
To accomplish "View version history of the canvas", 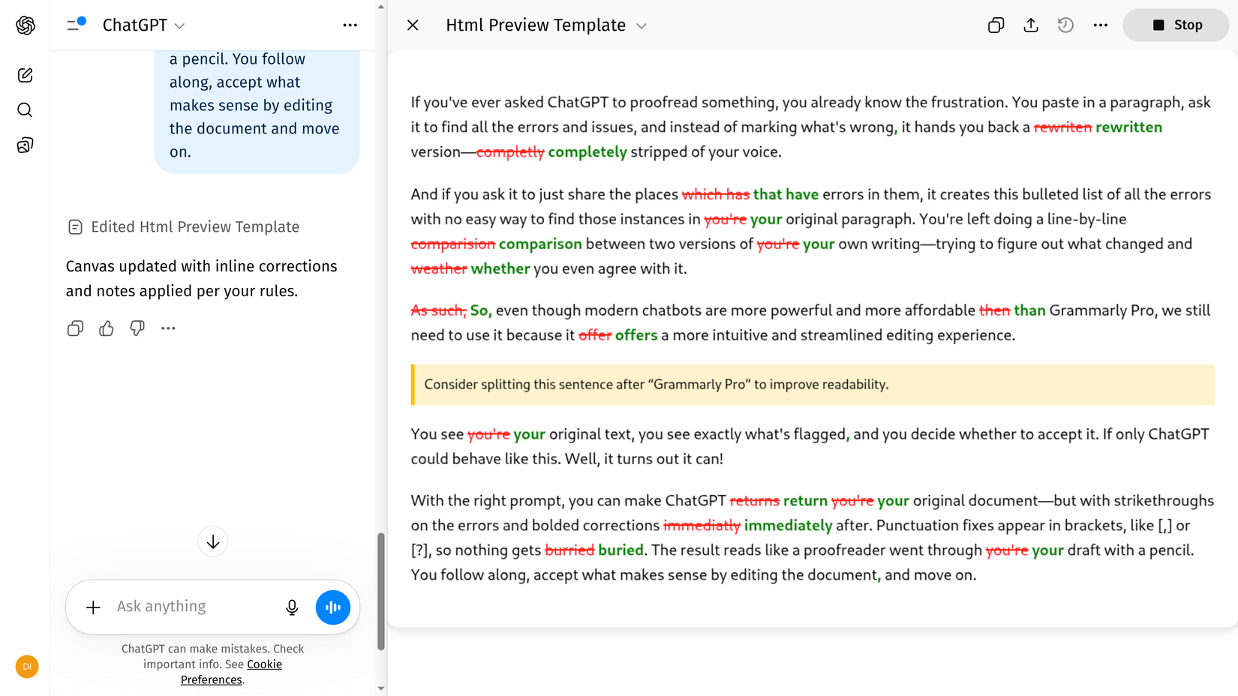I will pyautogui.click(x=1065, y=25).
